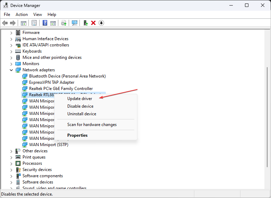Click the red X Uninstall device icon

point(93,23)
